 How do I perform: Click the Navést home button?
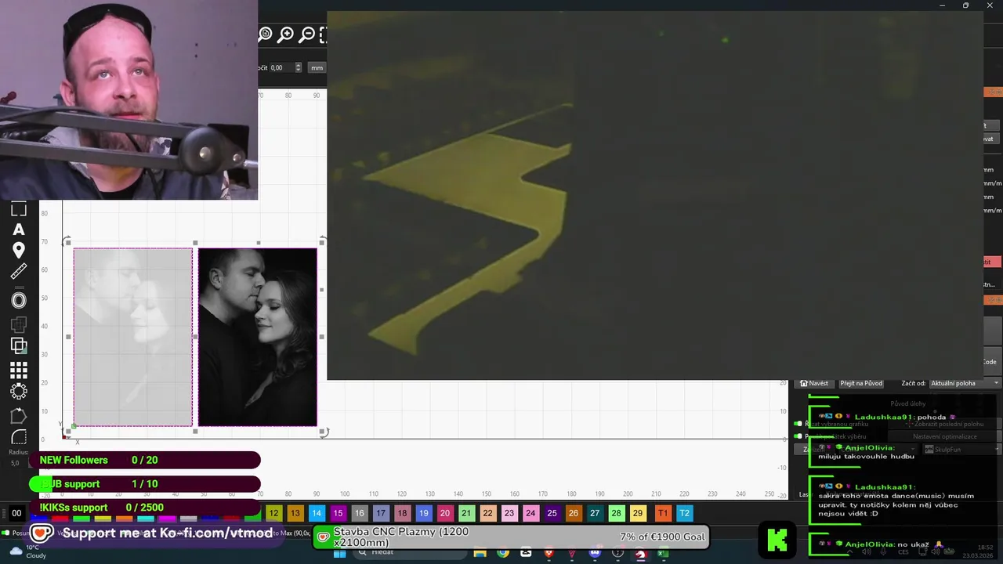coord(814,383)
